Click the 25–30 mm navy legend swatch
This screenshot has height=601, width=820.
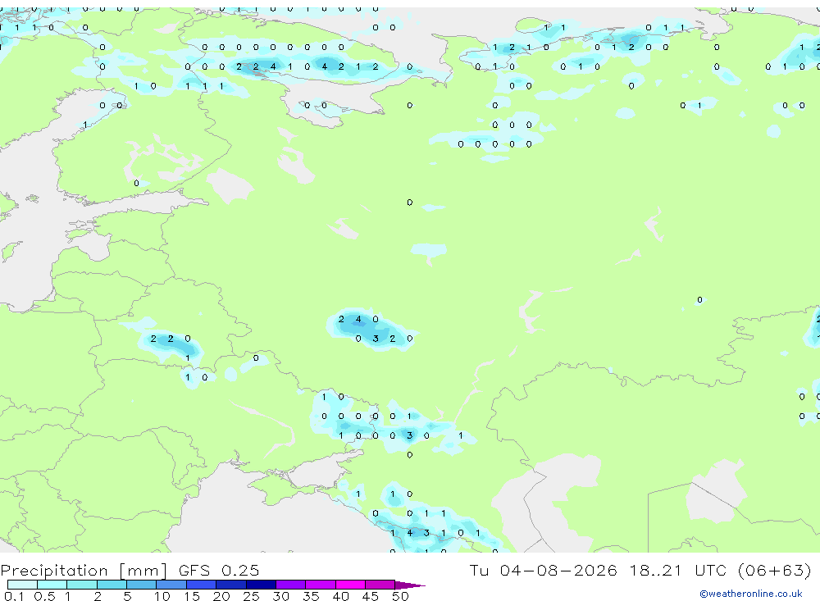pyautogui.click(x=261, y=585)
